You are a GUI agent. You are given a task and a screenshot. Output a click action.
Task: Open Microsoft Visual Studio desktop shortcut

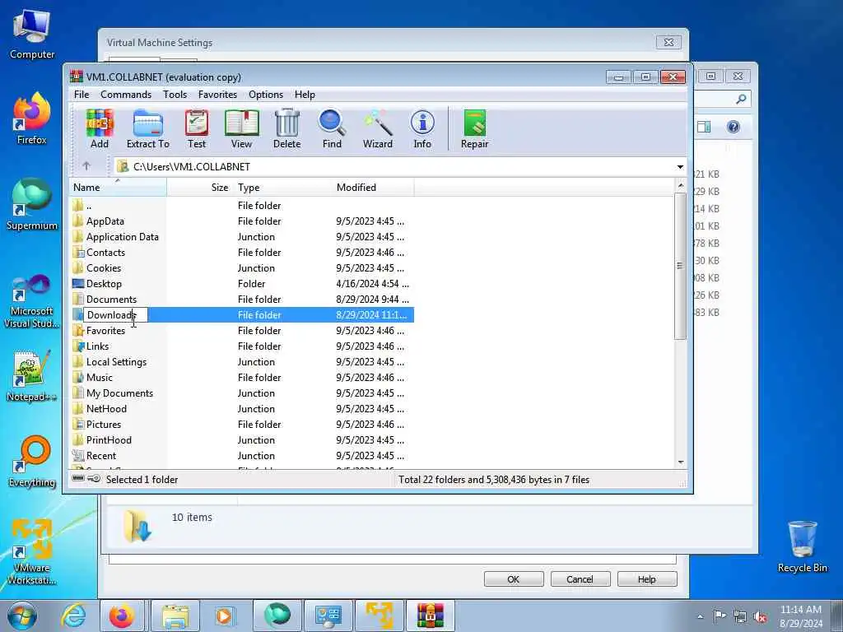click(32, 301)
